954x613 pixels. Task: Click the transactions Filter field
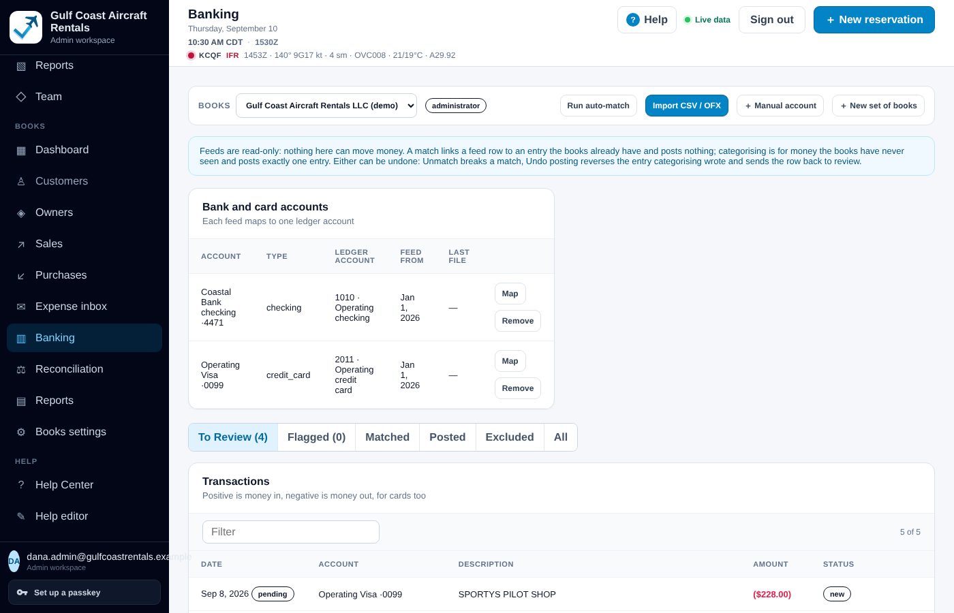(291, 532)
